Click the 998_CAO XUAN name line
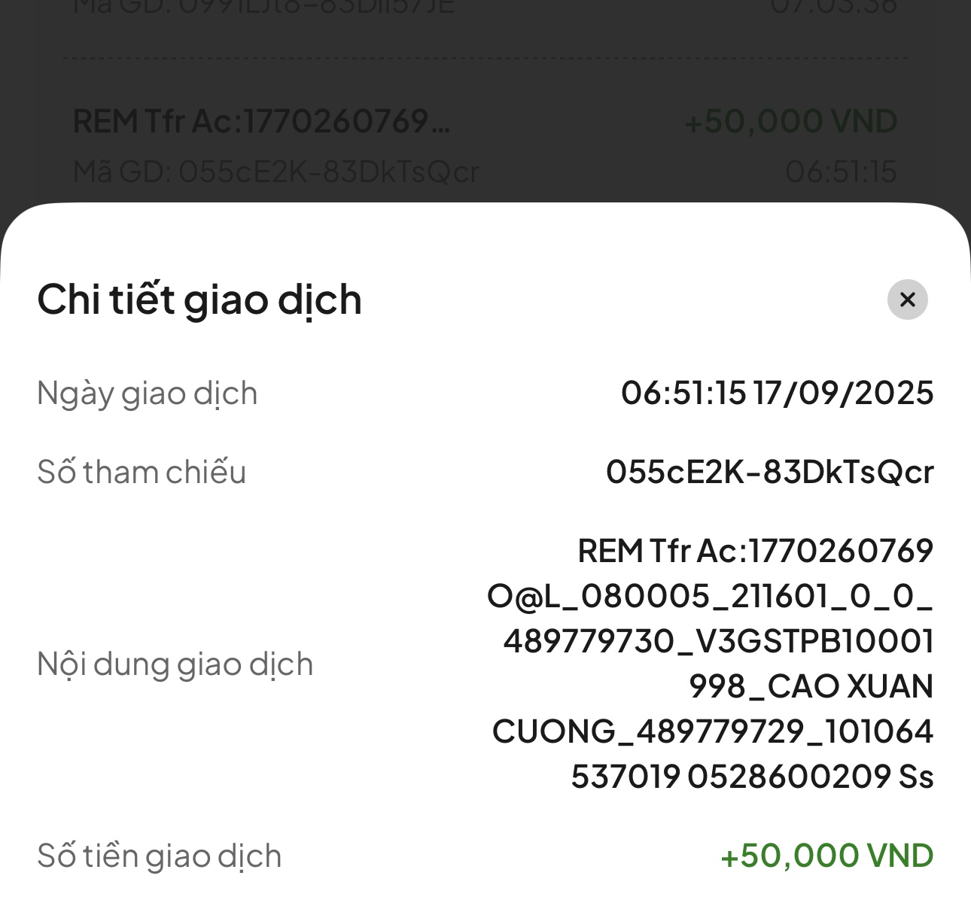The width and height of the screenshot is (971, 909). pyautogui.click(x=811, y=686)
